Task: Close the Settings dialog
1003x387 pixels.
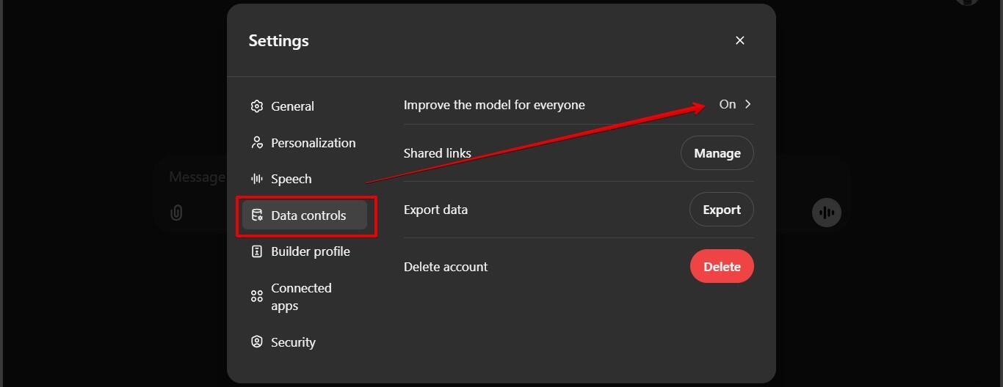Action: pyautogui.click(x=739, y=40)
